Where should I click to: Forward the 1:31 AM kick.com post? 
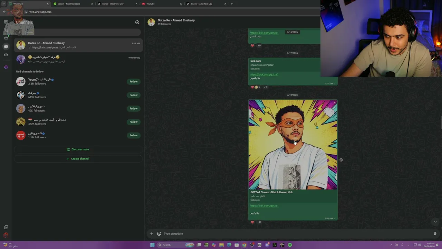[x=266, y=87]
